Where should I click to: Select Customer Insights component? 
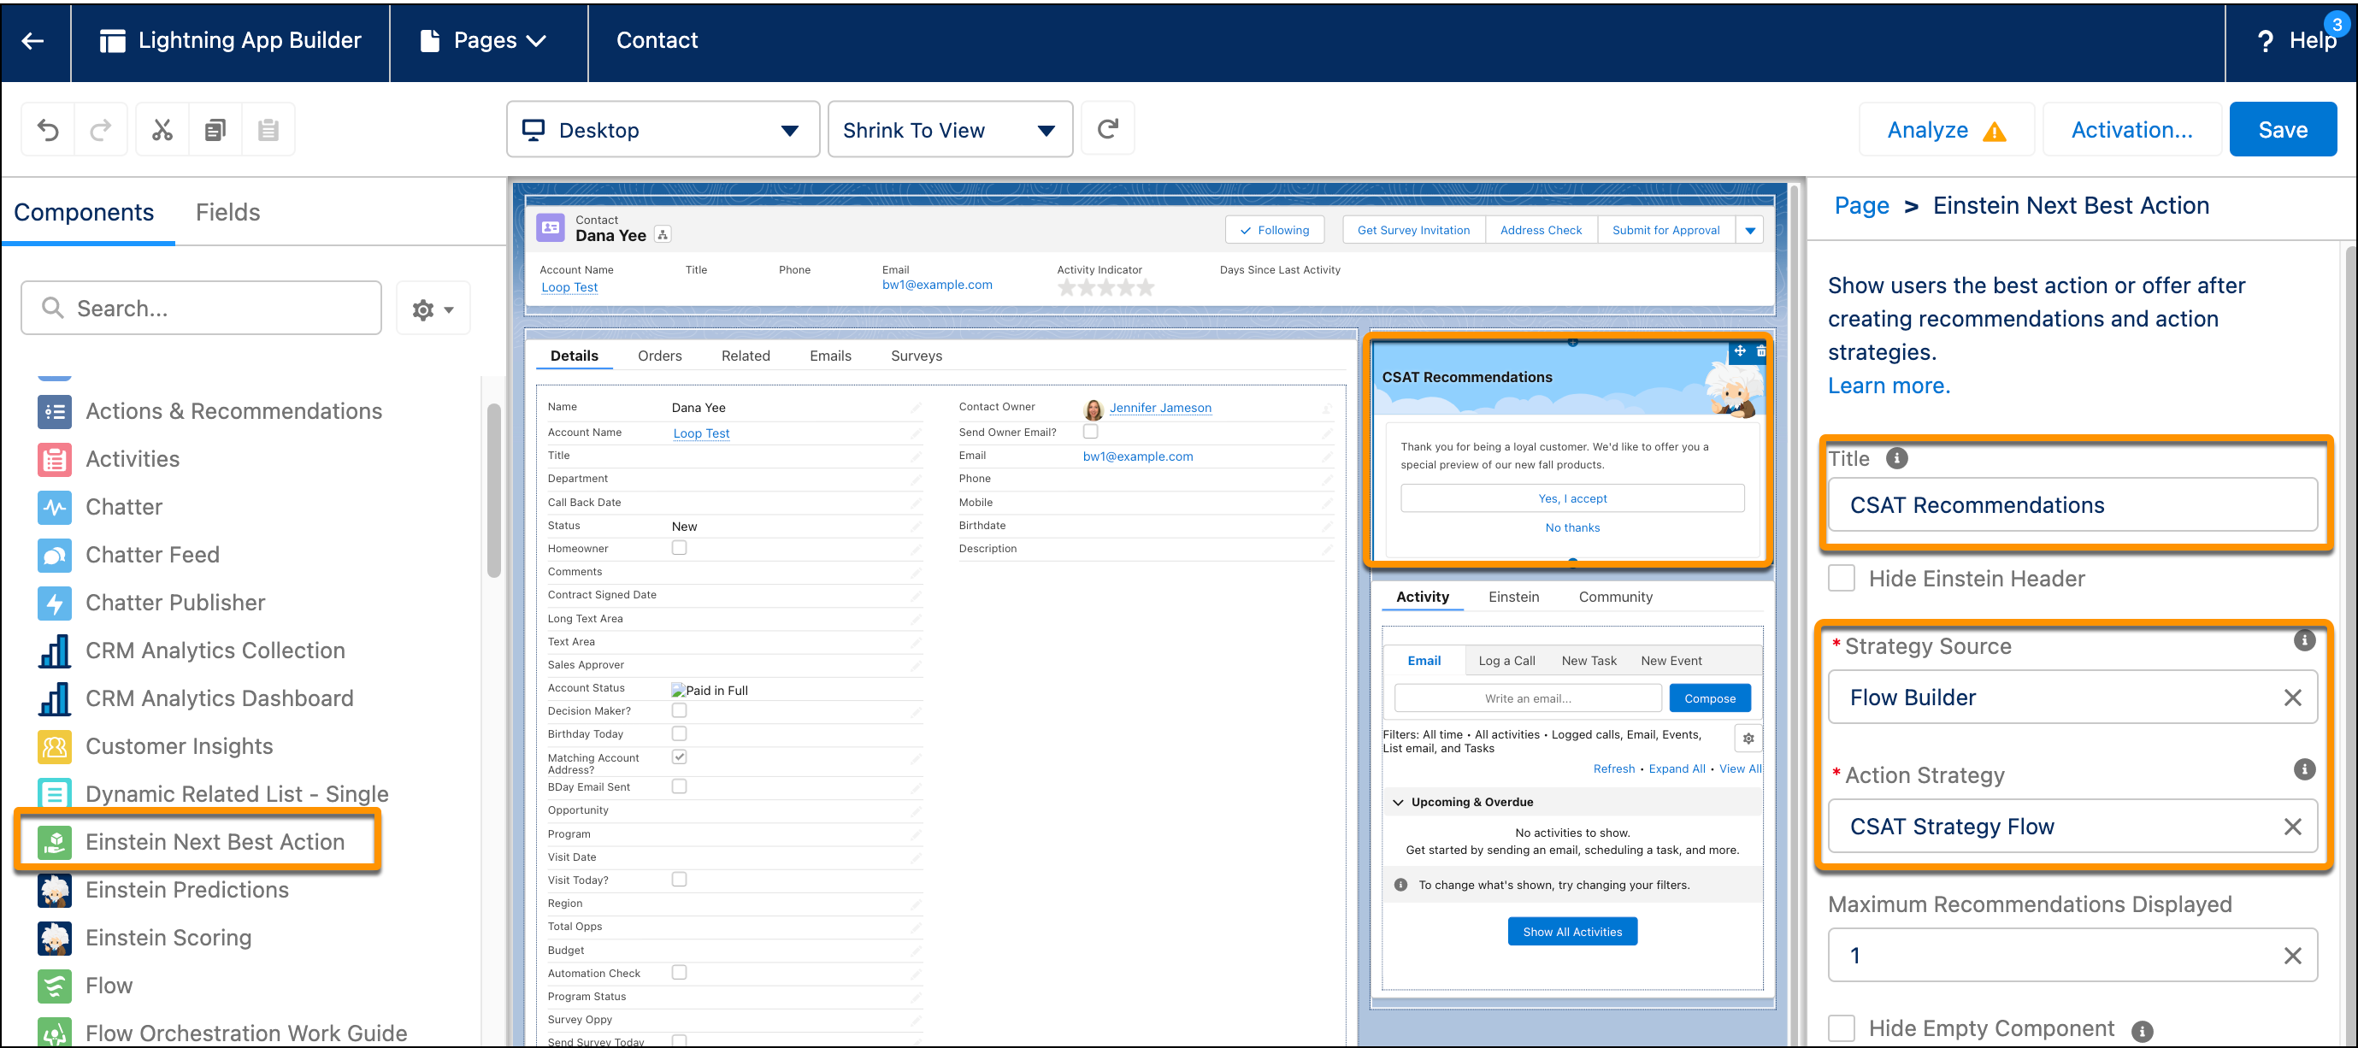click(156, 746)
